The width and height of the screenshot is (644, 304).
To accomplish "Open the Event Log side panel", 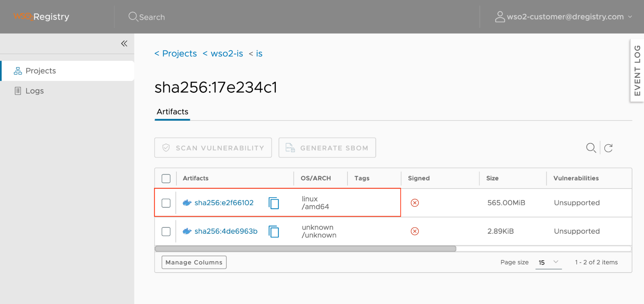I will point(637,70).
